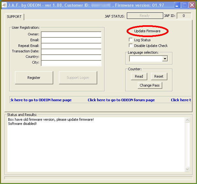Click the Register button
This screenshot has width=197, height=184.
pos(34,78)
